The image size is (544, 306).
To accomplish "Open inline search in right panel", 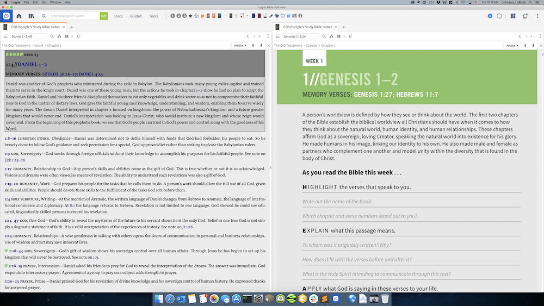I will [x=324, y=36].
